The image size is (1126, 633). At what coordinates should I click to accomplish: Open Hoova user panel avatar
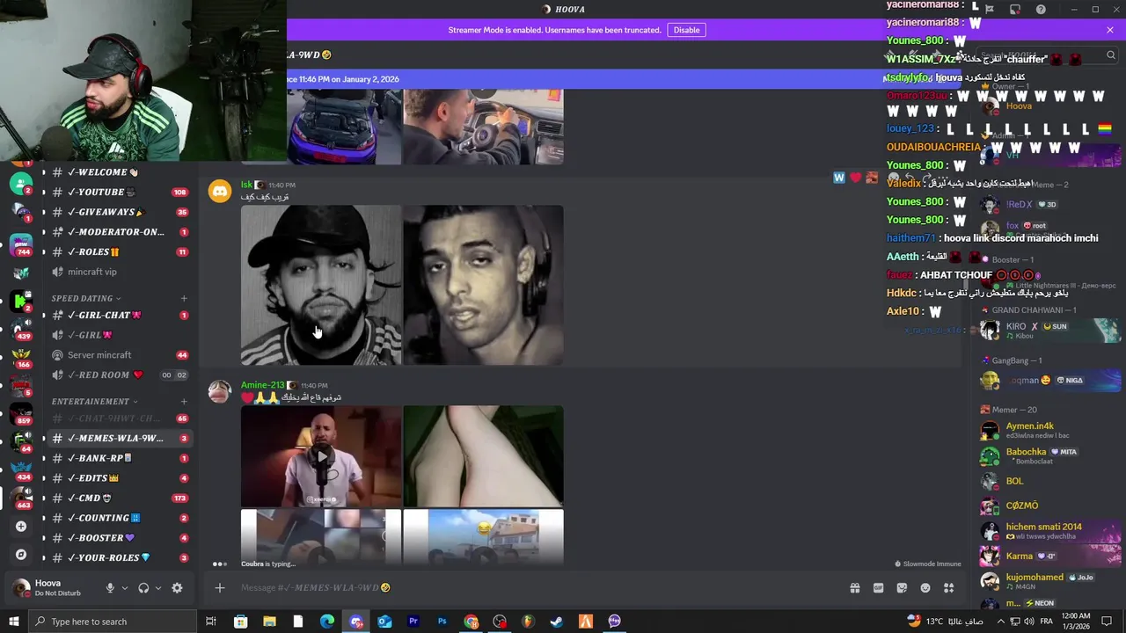coord(21,588)
